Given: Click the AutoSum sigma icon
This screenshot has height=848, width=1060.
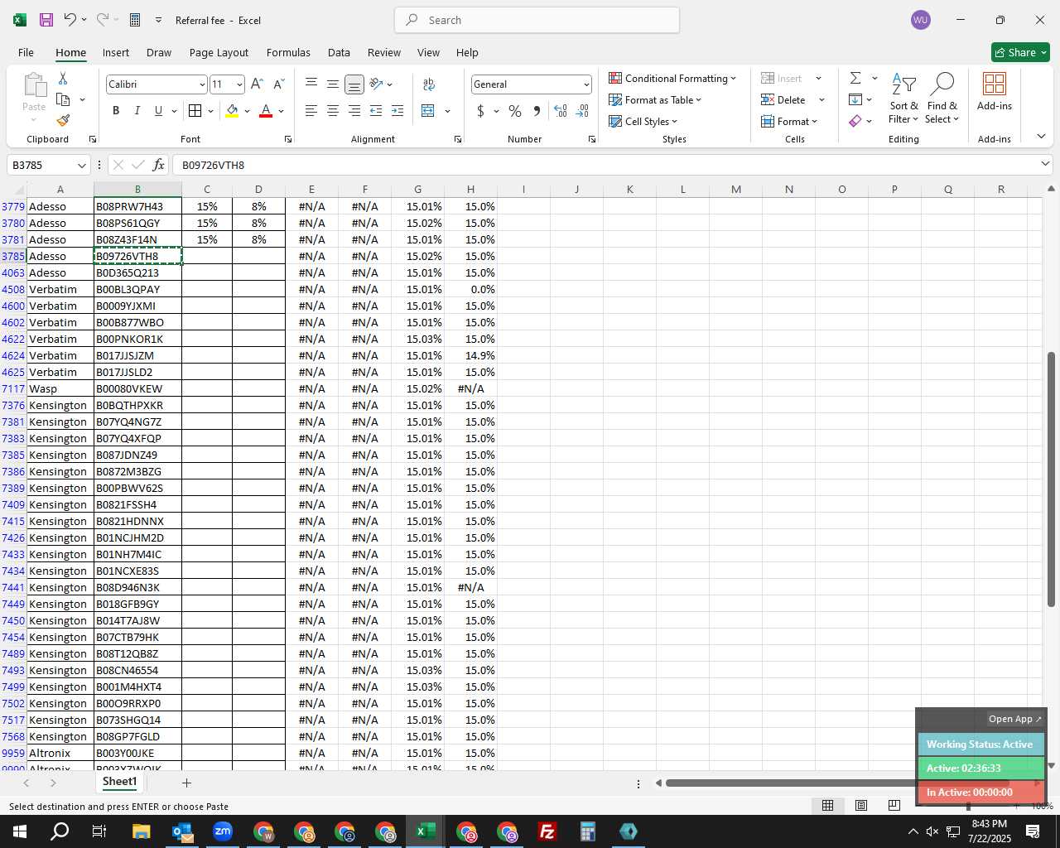Looking at the screenshot, I should point(855,78).
